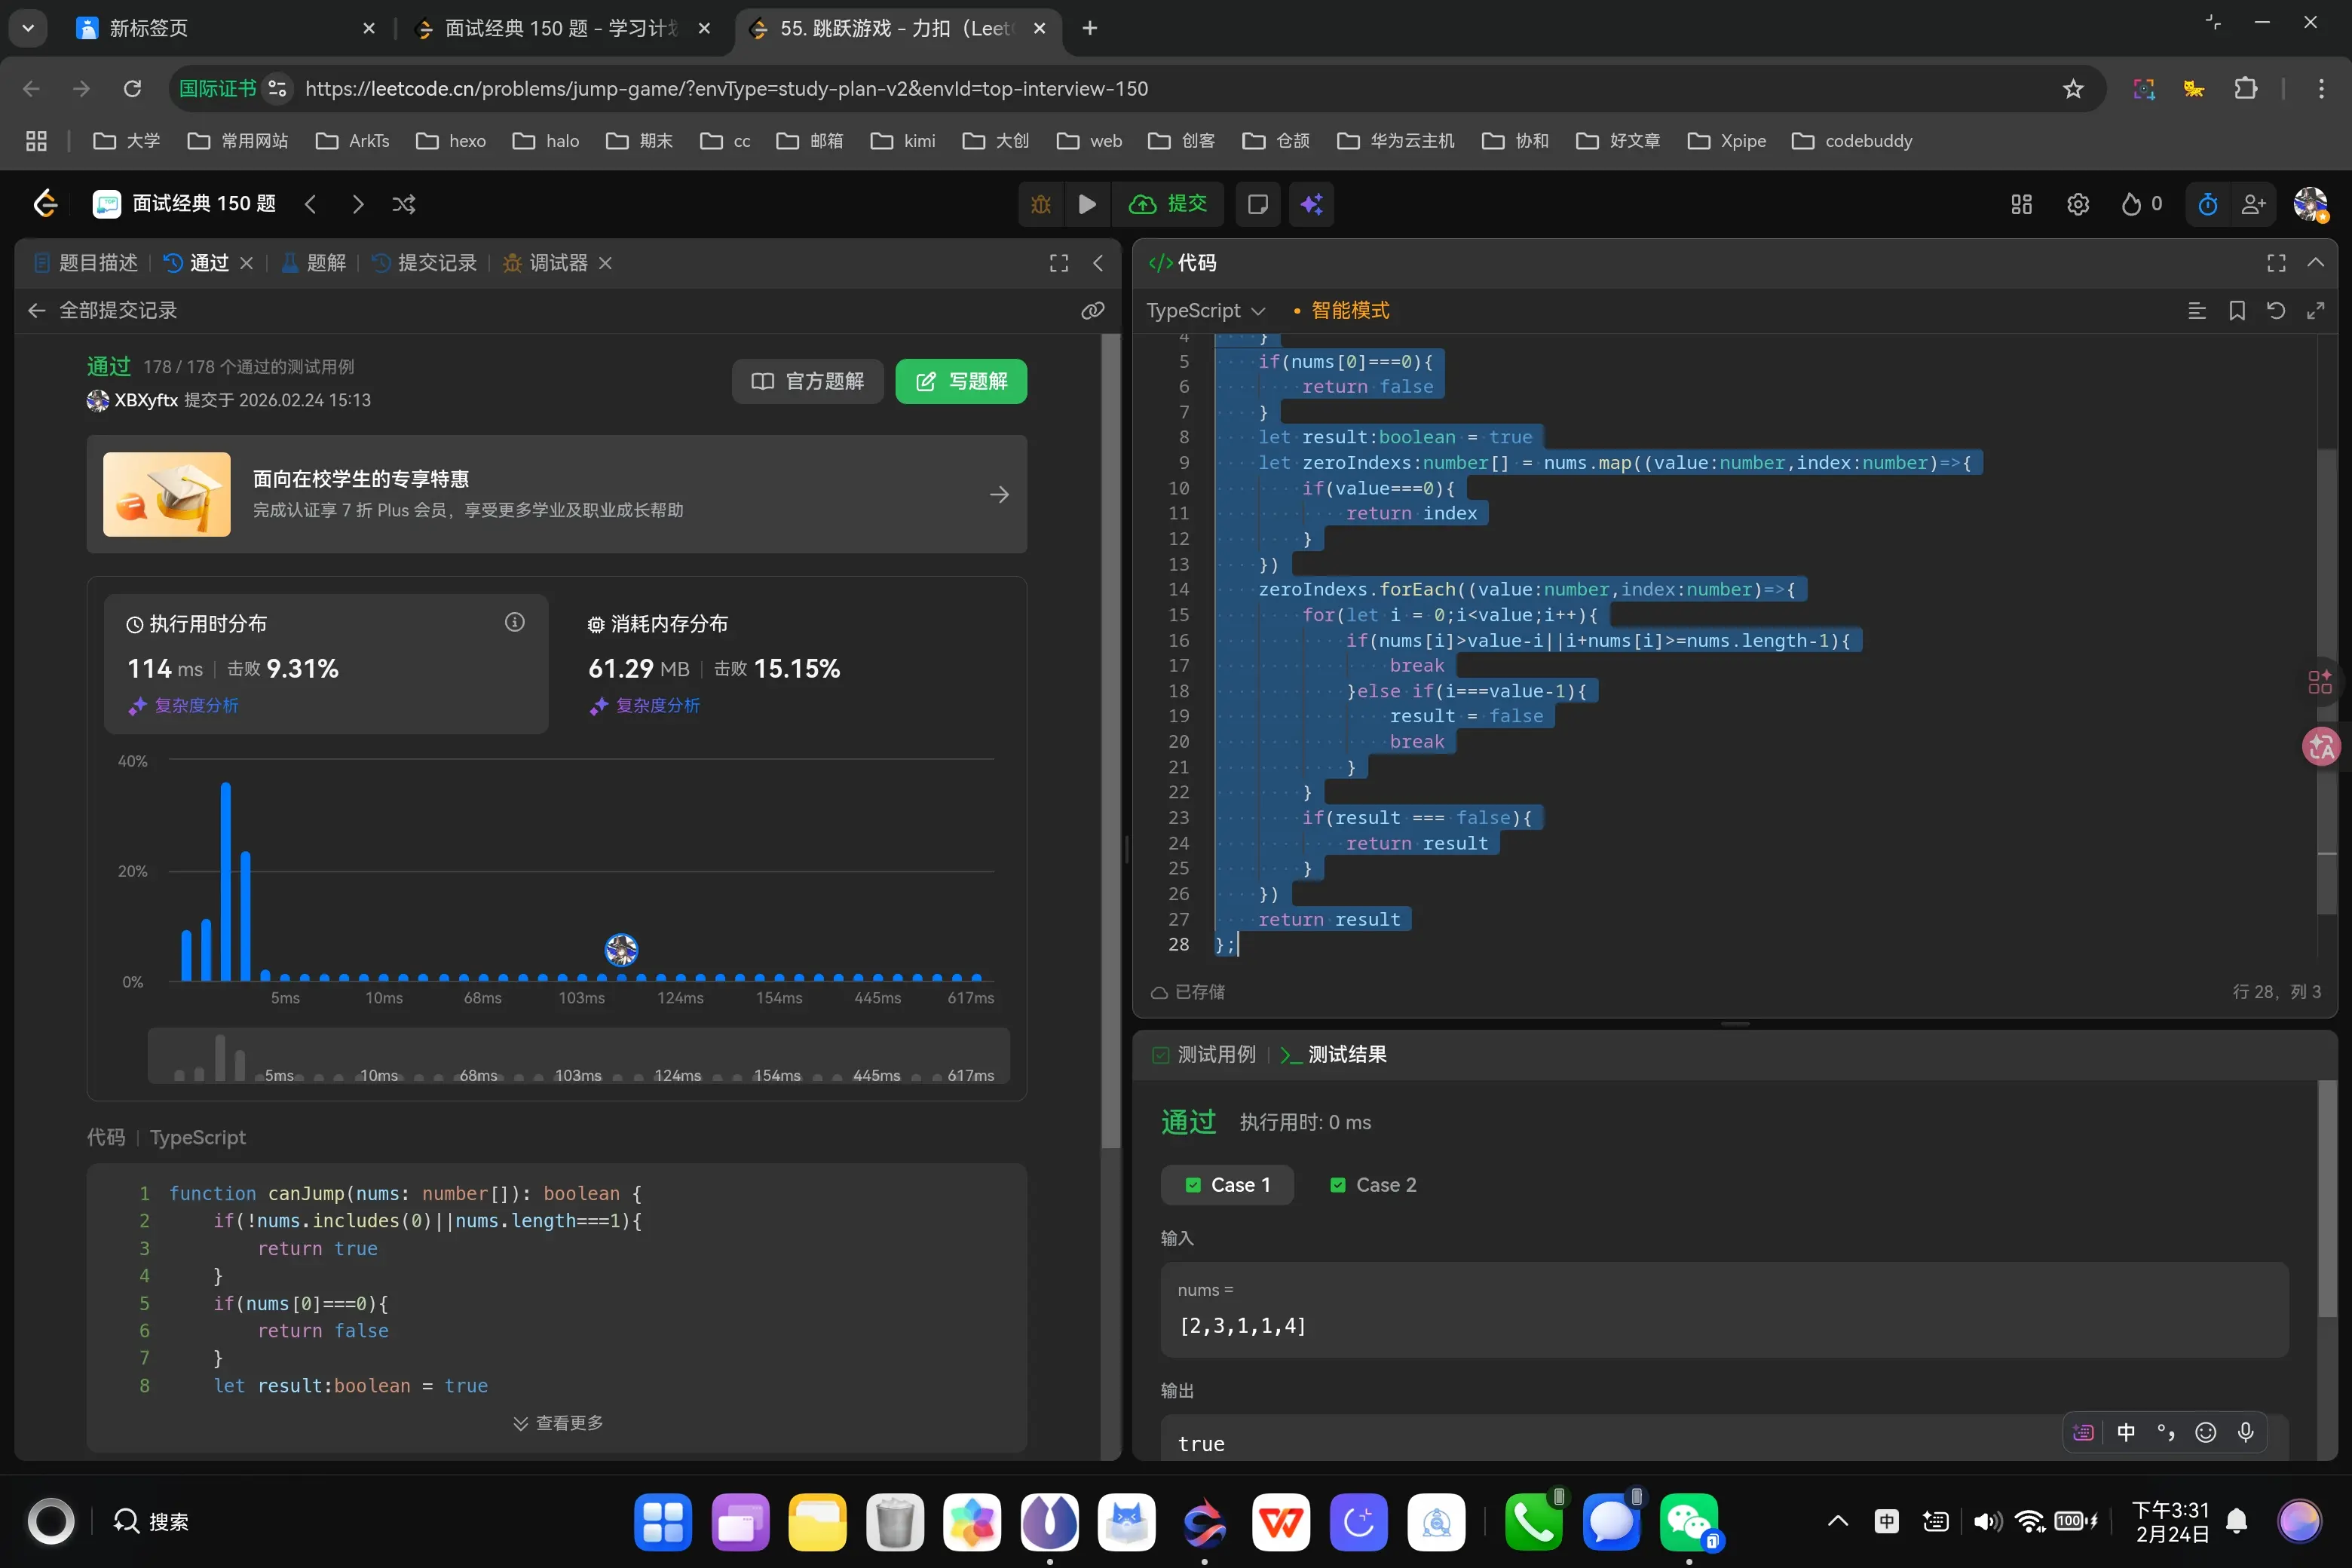Click the runtime chart minimap slider

point(578,1056)
